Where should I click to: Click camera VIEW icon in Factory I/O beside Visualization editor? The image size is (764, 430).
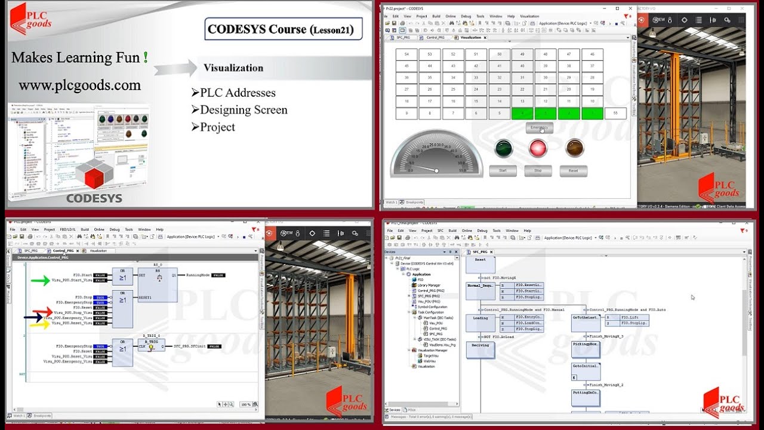[655, 20]
